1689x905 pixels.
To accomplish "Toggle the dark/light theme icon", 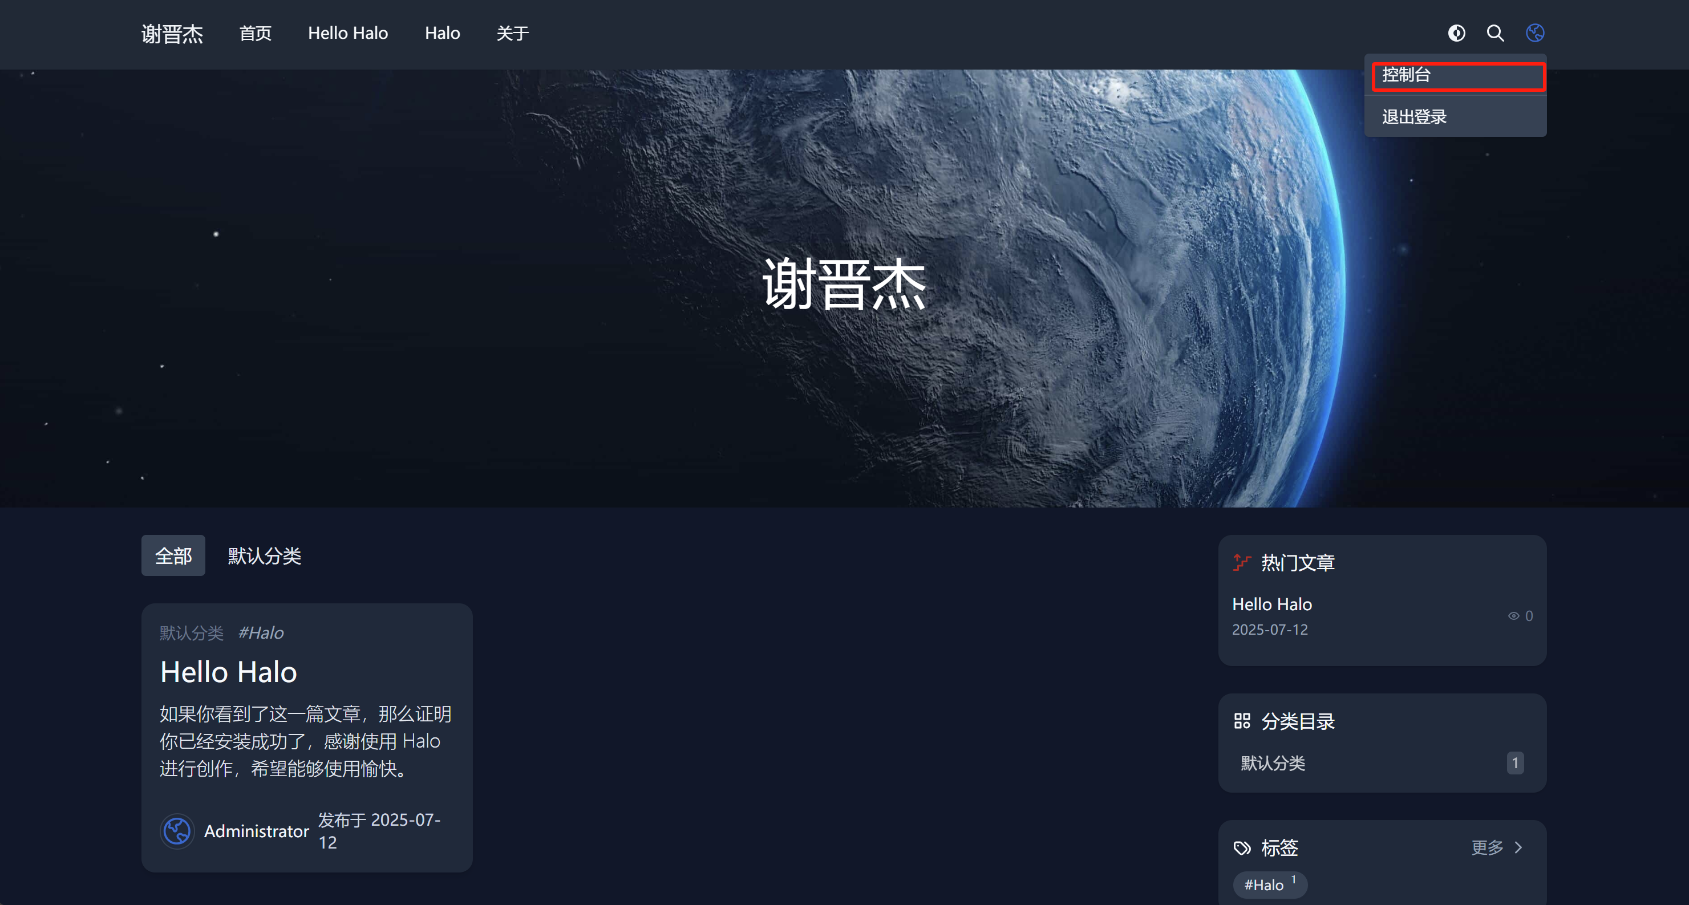I will pos(1456,33).
